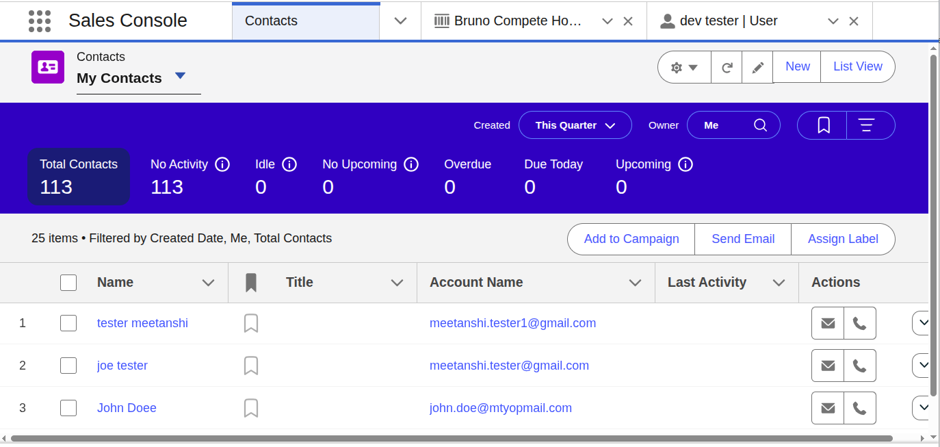Click the New button

tap(798, 67)
